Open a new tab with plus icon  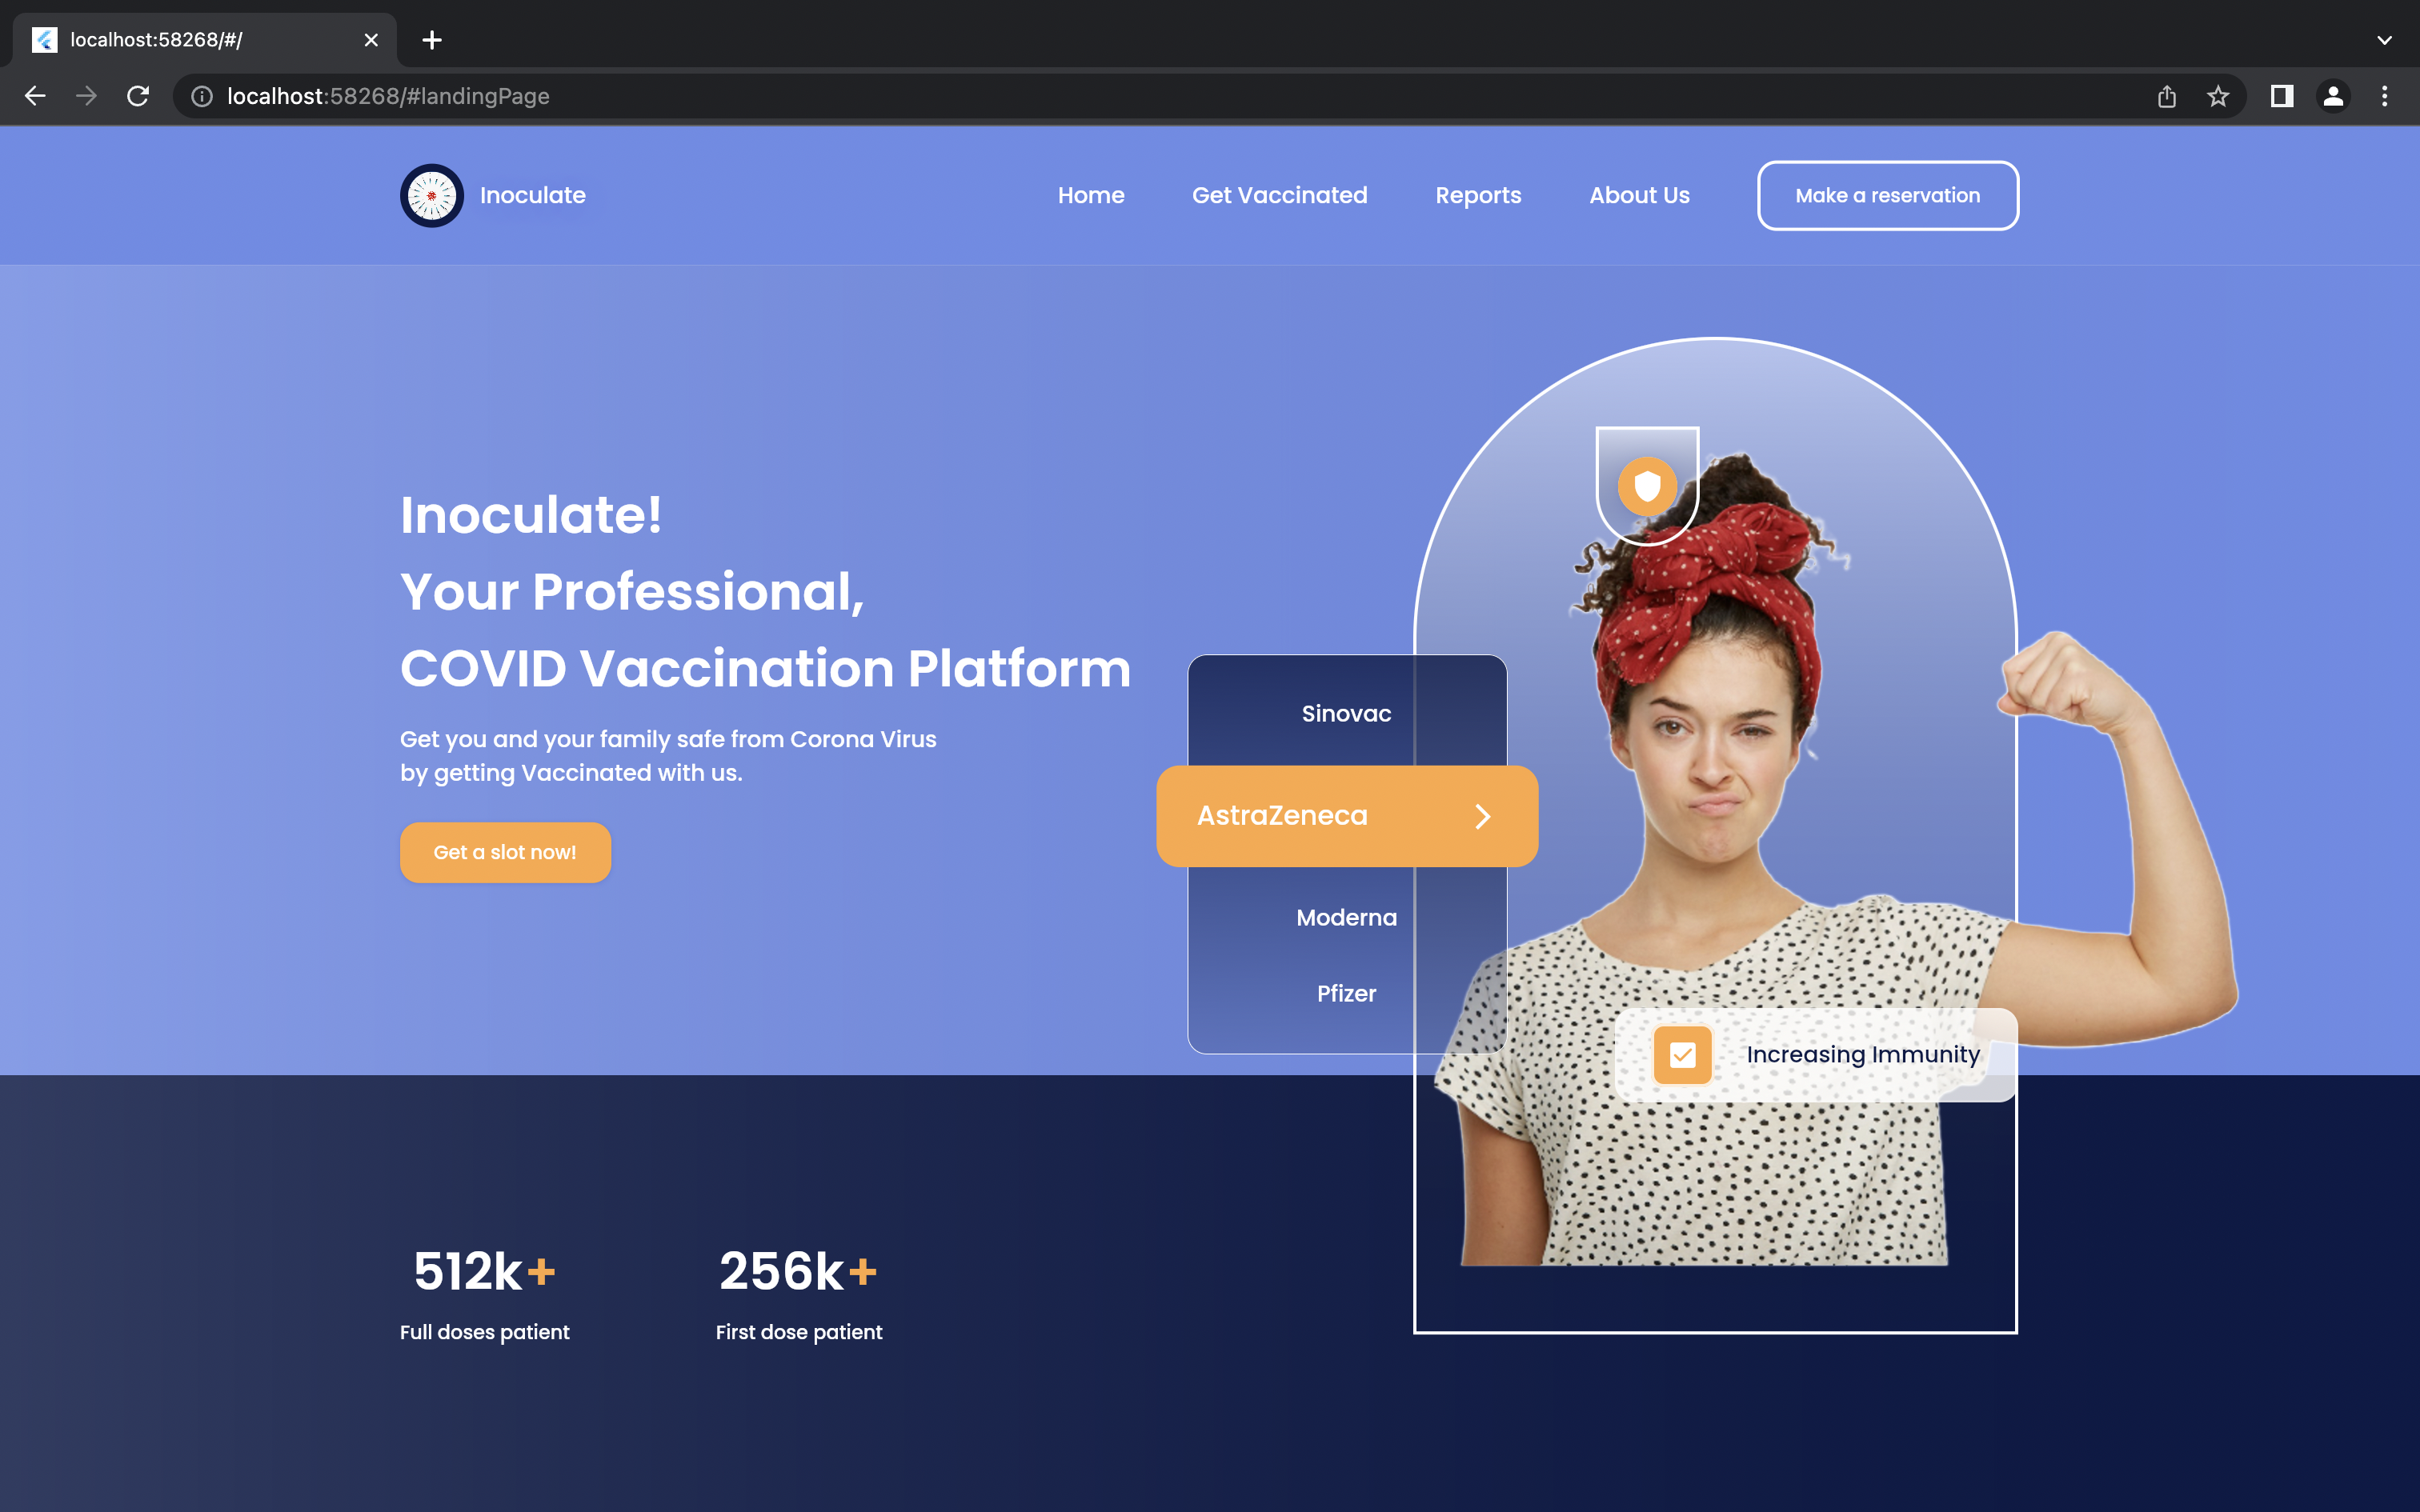(x=432, y=40)
